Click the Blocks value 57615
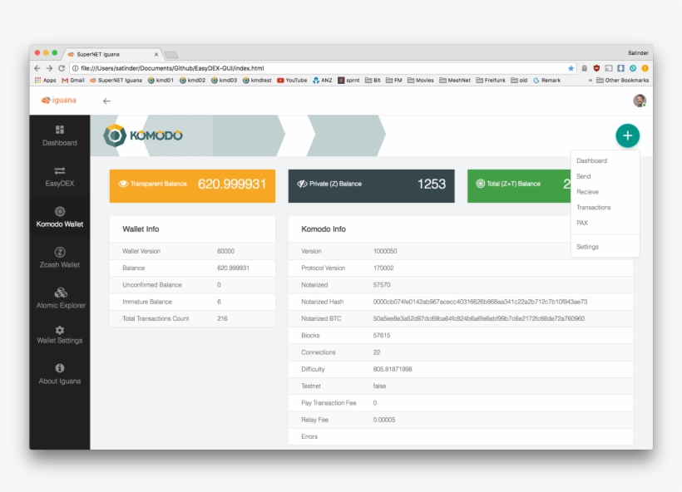 tap(382, 336)
